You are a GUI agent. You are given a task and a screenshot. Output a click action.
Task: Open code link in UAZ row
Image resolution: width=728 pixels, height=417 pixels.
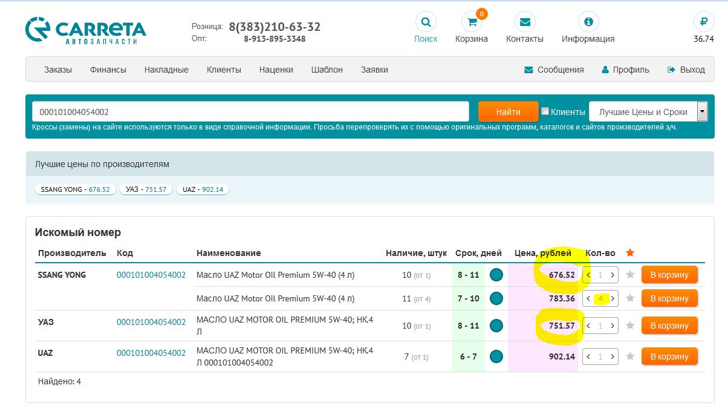[151, 353]
